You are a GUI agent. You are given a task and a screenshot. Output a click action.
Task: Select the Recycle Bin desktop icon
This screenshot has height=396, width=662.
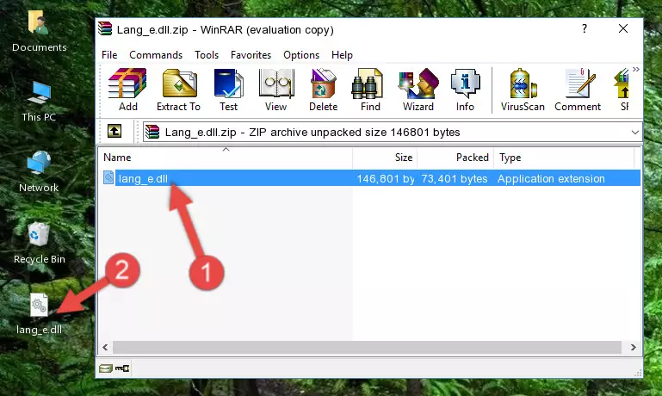(x=40, y=243)
